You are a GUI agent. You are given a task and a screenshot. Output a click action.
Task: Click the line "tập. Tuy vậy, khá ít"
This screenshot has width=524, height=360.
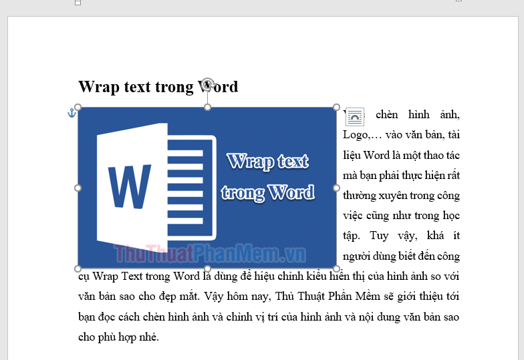pos(401,236)
